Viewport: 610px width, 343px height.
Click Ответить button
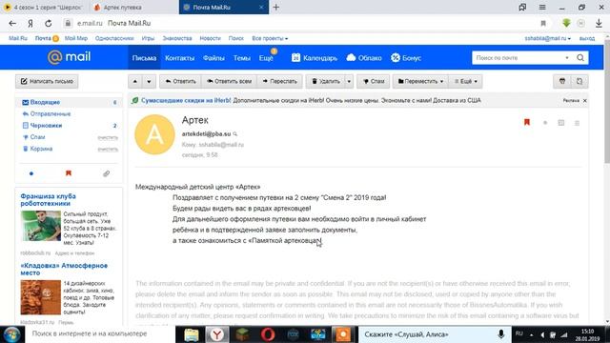coord(180,81)
